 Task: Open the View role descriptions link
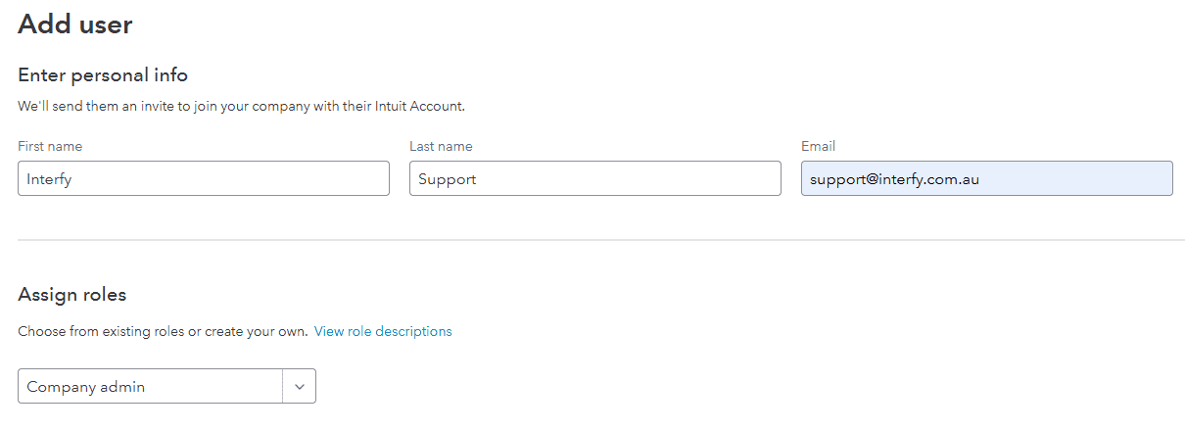(383, 332)
